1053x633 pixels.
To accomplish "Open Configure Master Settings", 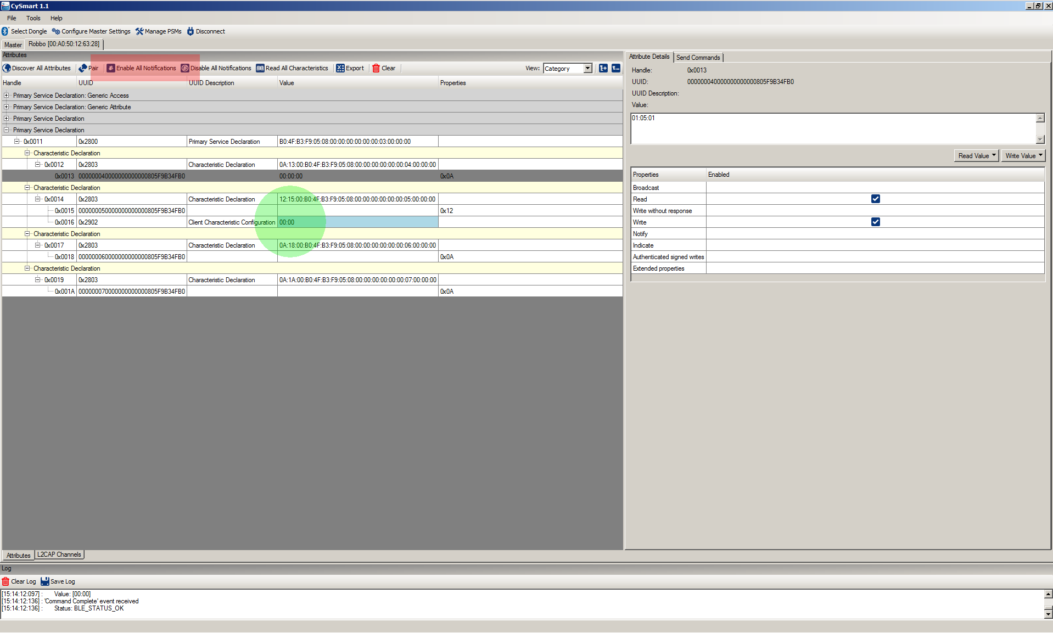I will click(x=91, y=31).
